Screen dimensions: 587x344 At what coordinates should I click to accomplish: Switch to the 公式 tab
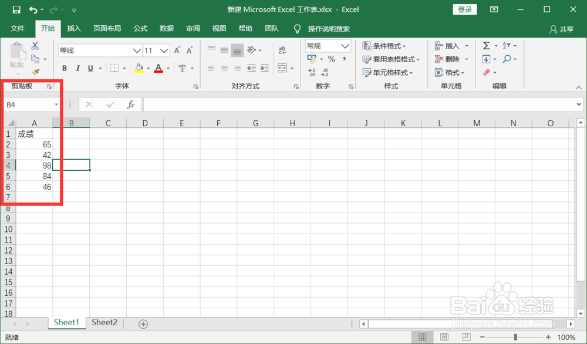(140, 28)
